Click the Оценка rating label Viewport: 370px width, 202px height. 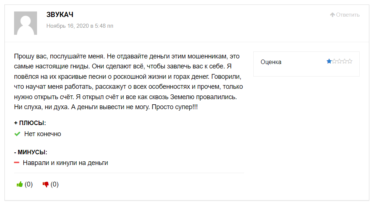(271, 62)
